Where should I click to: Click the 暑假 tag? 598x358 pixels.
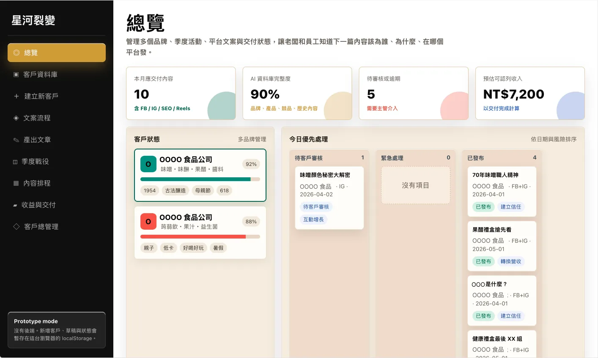(218, 248)
